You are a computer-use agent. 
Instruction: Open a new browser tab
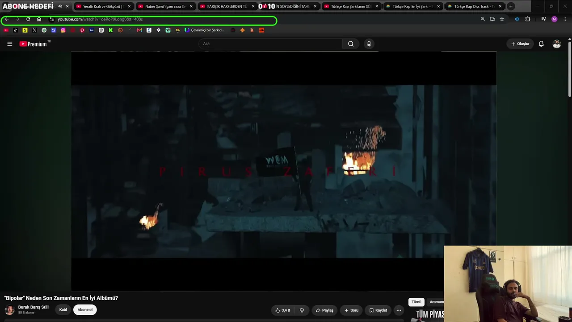[511, 6]
